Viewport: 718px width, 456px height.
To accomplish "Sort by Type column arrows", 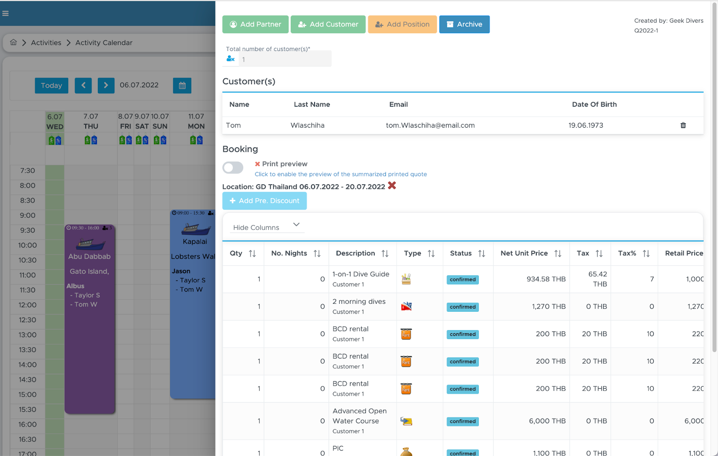I will pos(431,254).
